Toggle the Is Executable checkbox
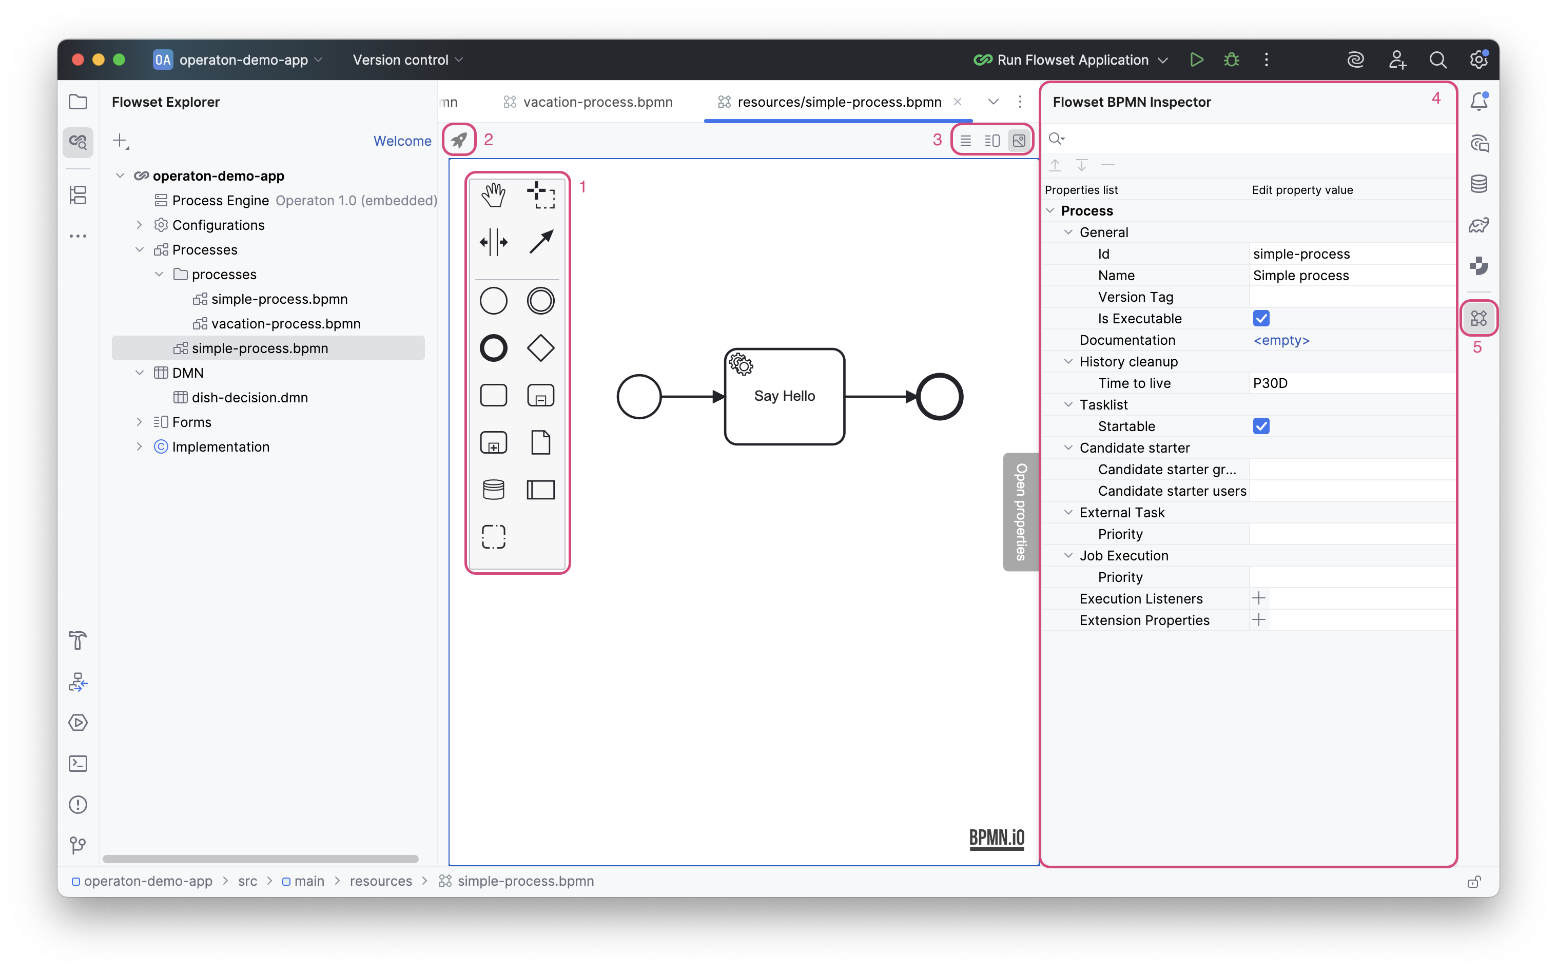The image size is (1557, 973). pos(1262,318)
